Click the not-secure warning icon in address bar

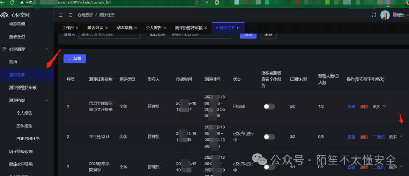click(x=22, y=3)
